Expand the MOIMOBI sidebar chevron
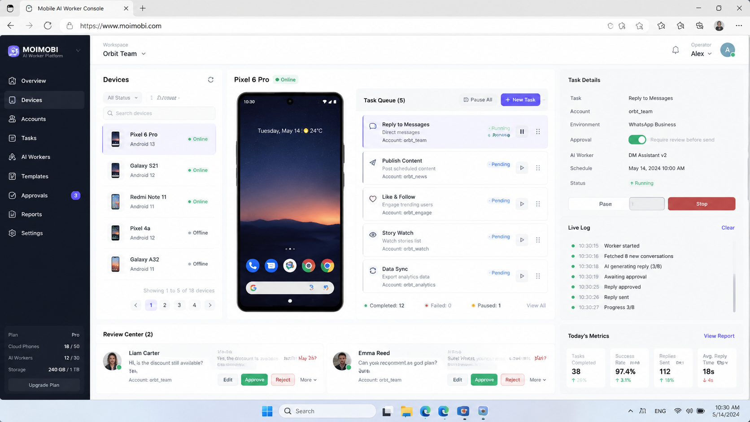 78,51
